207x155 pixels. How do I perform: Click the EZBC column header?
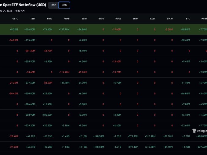point(153,19)
